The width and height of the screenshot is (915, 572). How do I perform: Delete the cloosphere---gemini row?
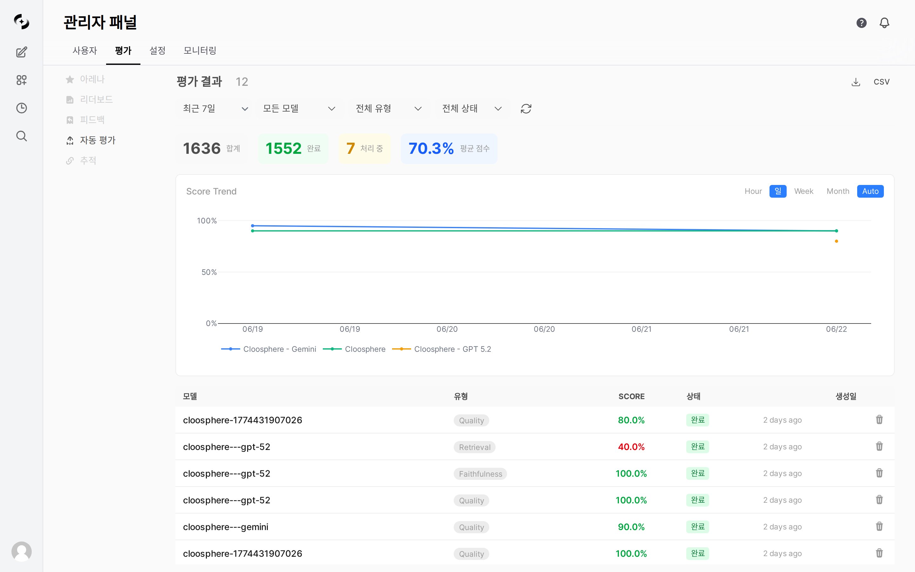pyautogui.click(x=879, y=526)
